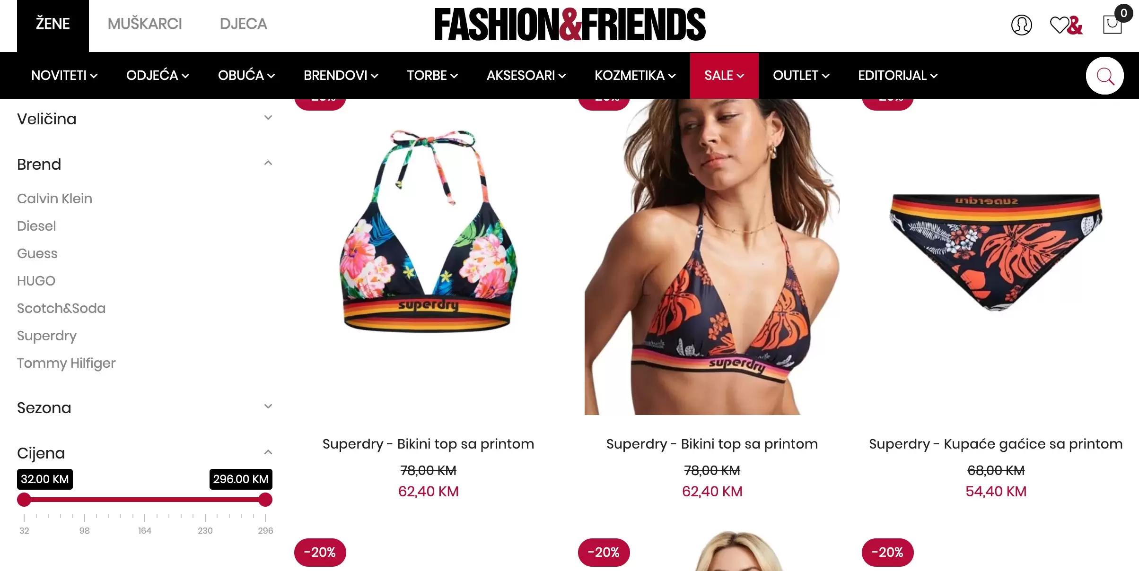The image size is (1139, 571).
Task: Collapse the Brend filter section
Action: 145,164
